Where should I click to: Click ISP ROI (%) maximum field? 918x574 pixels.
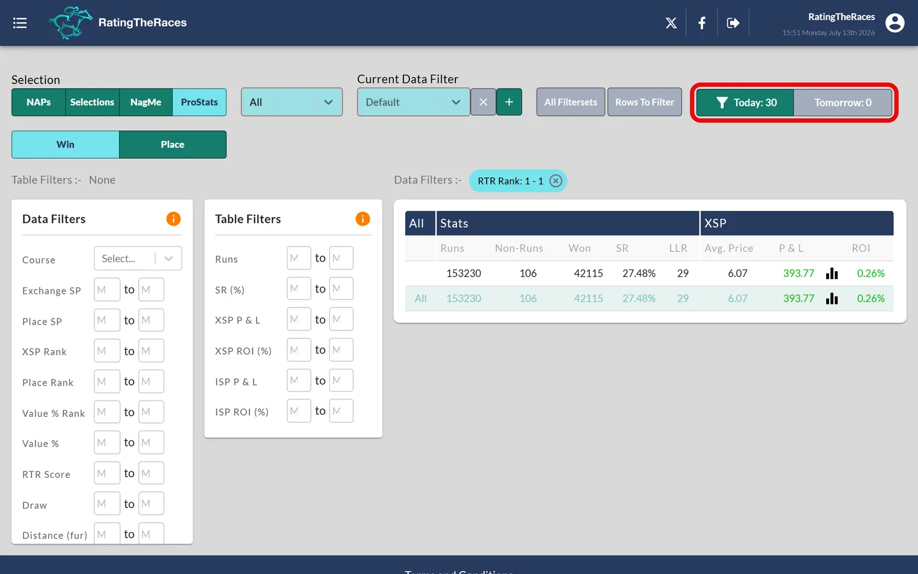pos(341,411)
